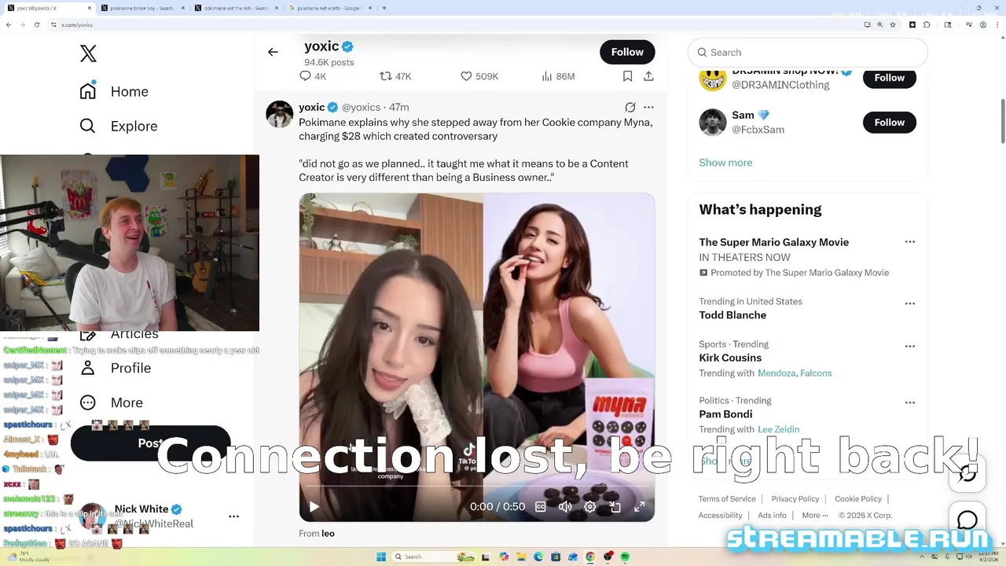Open the Privacy Policy link
The image size is (1006, 566).
[795, 498]
